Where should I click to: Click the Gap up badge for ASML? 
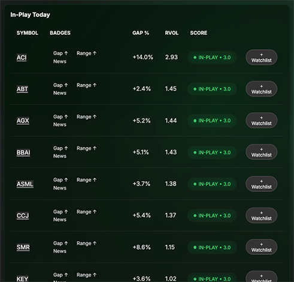pos(60,180)
